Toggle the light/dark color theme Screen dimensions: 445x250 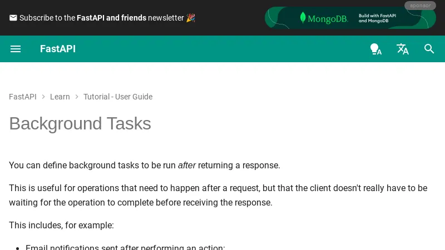pyautogui.click(x=376, y=49)
